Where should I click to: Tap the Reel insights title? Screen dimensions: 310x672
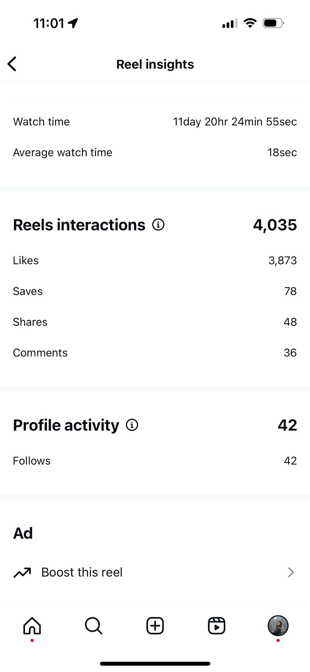155,64
